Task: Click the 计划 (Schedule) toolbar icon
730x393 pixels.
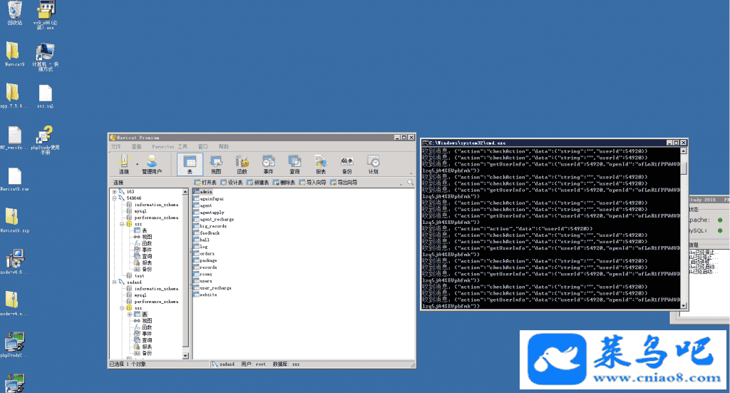Action: tap(374, 163)
